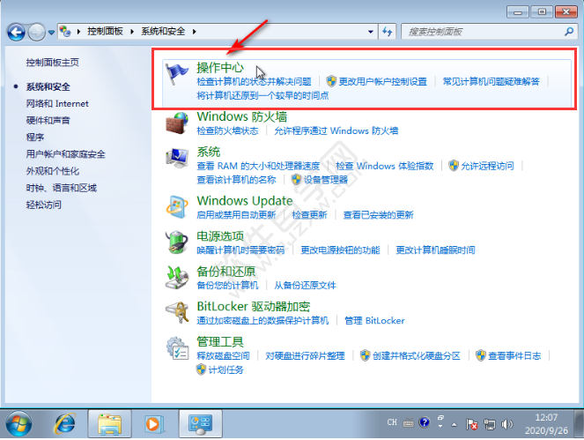Open the 操作中心 heading link
Screen dimensions: 584x440
tap(220, 68)
